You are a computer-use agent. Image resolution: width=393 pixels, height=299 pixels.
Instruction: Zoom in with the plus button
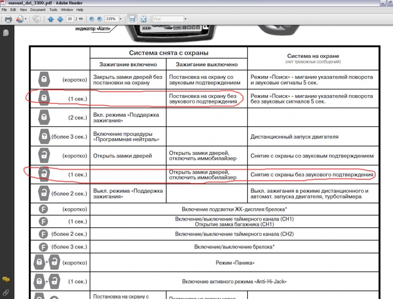tap(99, 19)
